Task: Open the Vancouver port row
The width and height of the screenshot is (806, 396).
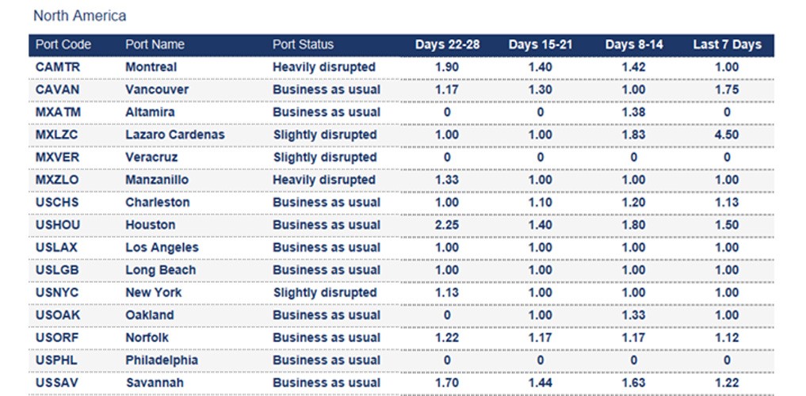Action: (157, 90)
